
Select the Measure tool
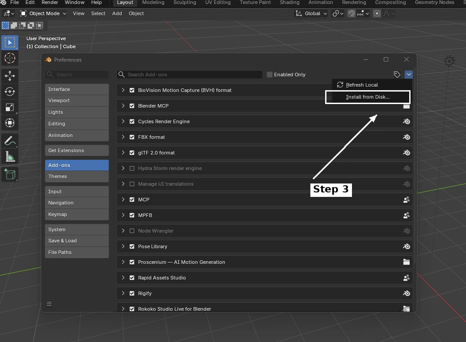point(10,156)
